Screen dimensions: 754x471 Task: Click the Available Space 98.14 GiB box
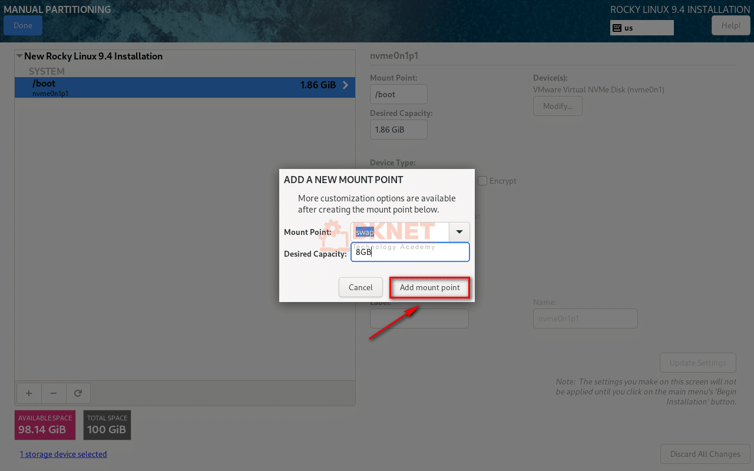(45, 425)
